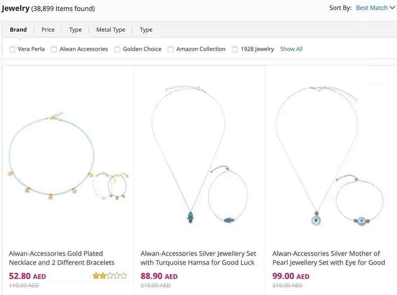Switch to the Price filter tab
397x295 pixels.
[x=48, y=30]
